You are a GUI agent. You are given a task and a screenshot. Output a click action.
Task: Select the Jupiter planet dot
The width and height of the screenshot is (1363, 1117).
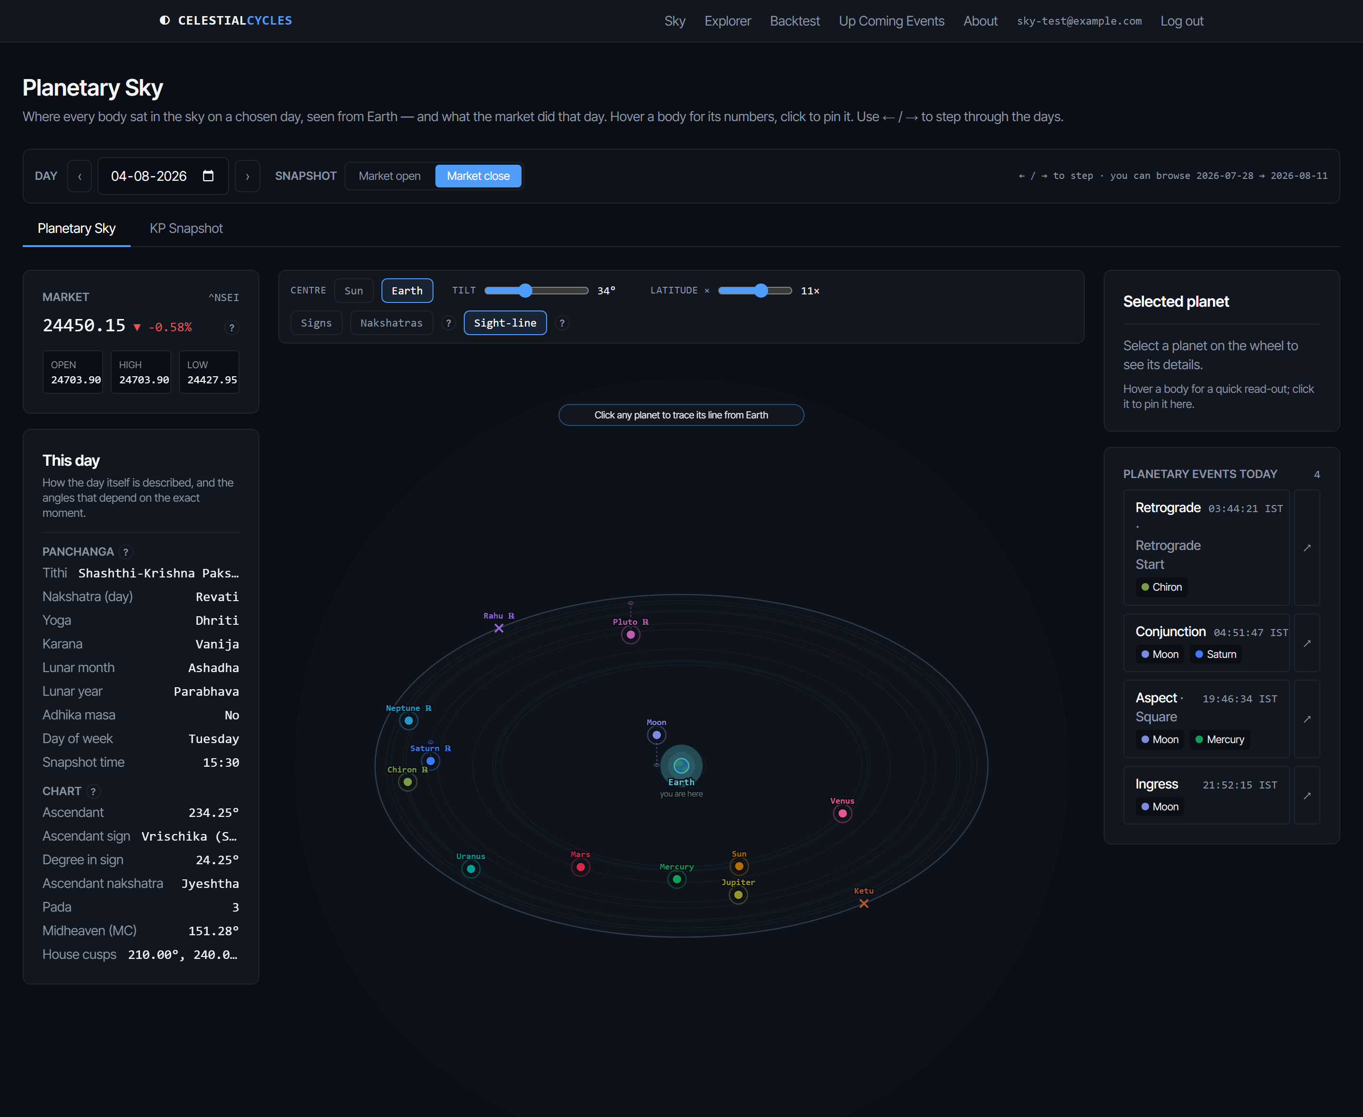coord(738,895)
